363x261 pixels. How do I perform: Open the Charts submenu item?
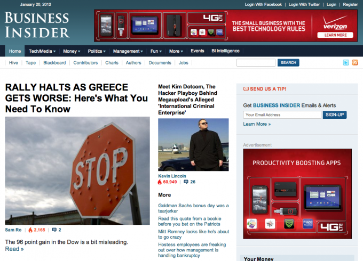tap(112, 63)
